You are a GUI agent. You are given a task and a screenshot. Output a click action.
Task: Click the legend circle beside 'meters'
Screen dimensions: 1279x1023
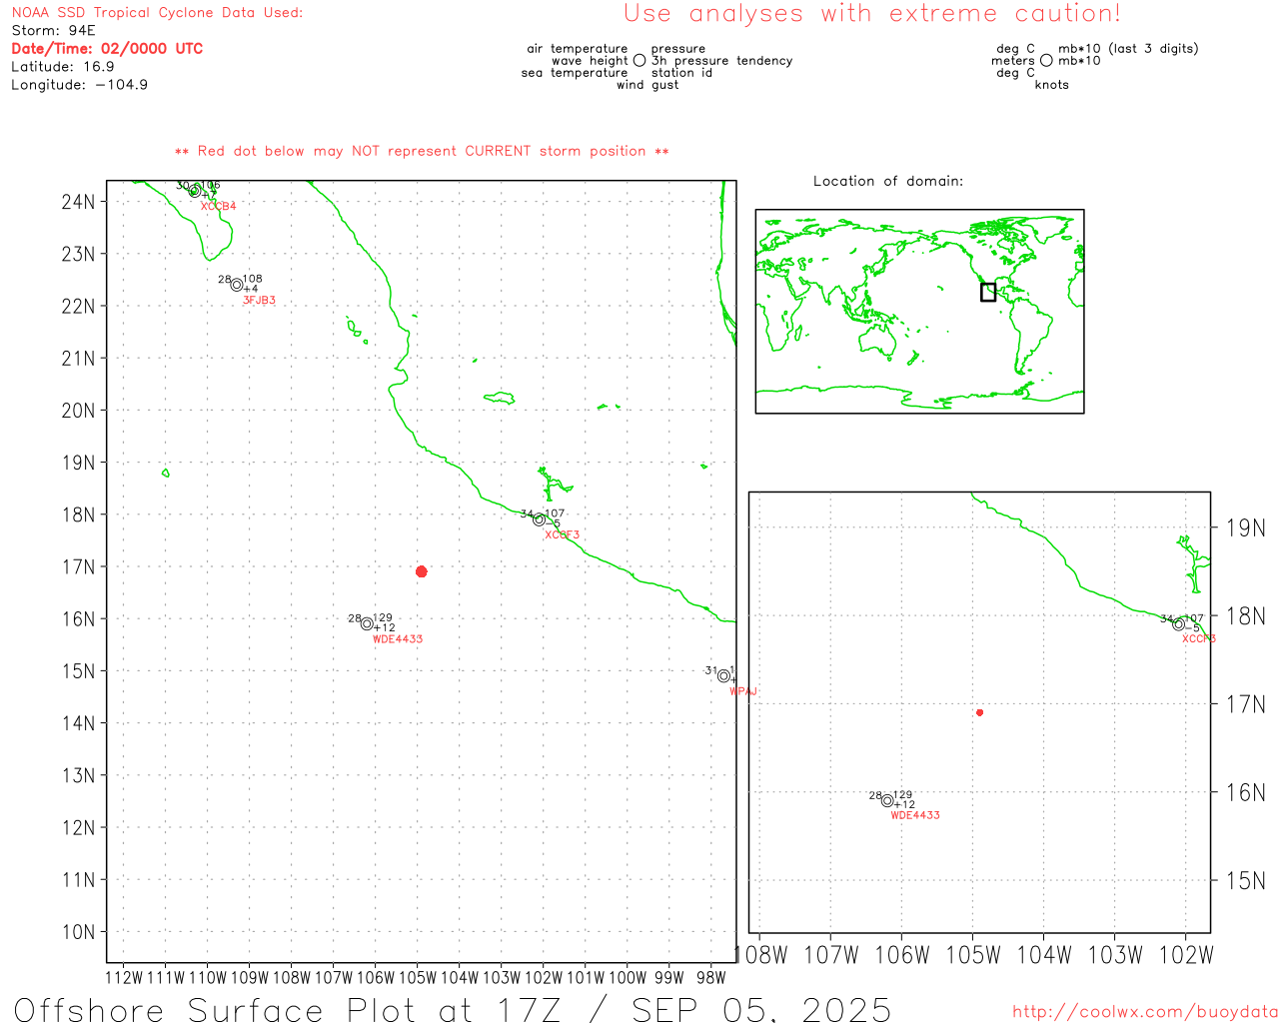pos(1046,61)
